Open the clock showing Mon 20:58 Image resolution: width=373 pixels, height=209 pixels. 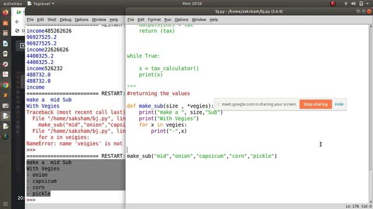coord(192,3)
